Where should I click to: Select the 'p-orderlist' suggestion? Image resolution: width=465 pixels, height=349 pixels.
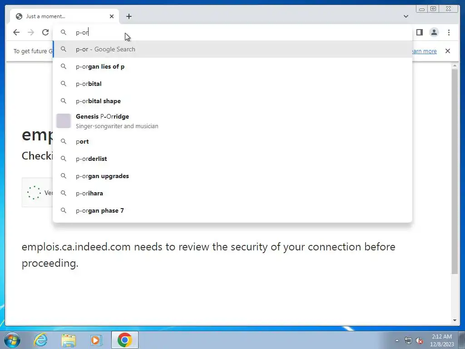coord(232,159)
